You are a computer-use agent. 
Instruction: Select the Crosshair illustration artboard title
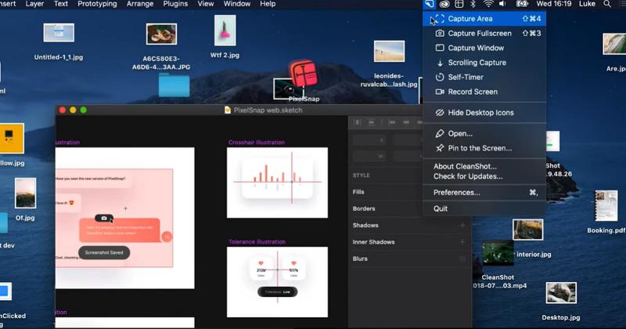257,143
